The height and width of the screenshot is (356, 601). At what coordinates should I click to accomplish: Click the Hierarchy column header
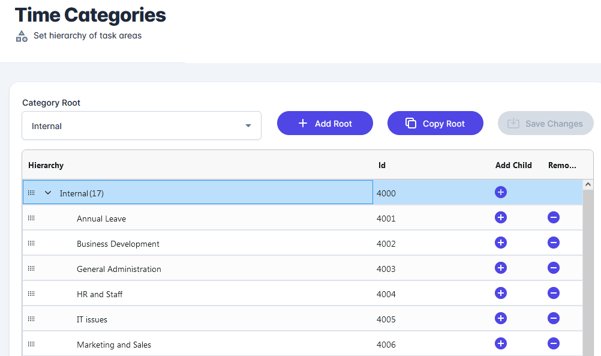46,165
